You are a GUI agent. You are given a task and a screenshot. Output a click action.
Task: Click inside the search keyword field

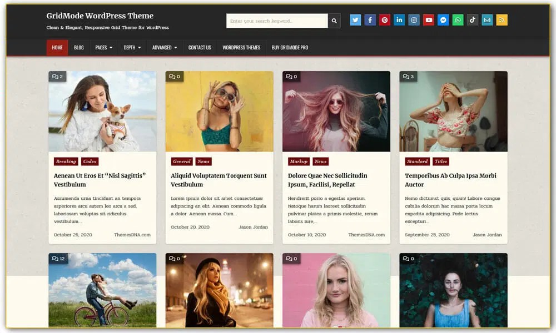pos(275,20)
